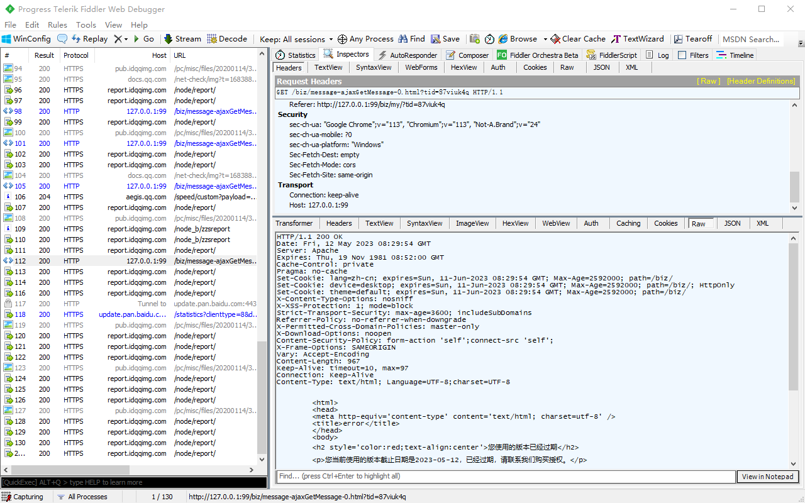Select session 98 in list
Screen dimensions: 805x503
(129, 111)
